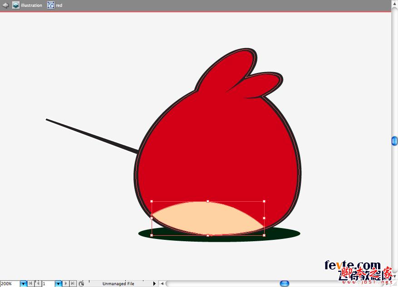Open the artboard navigation dropdown
The width and height of the screenshot is (398, 287).
(59, 284)
